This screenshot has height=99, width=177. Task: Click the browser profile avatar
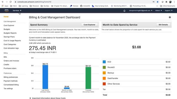pos(170,2)
